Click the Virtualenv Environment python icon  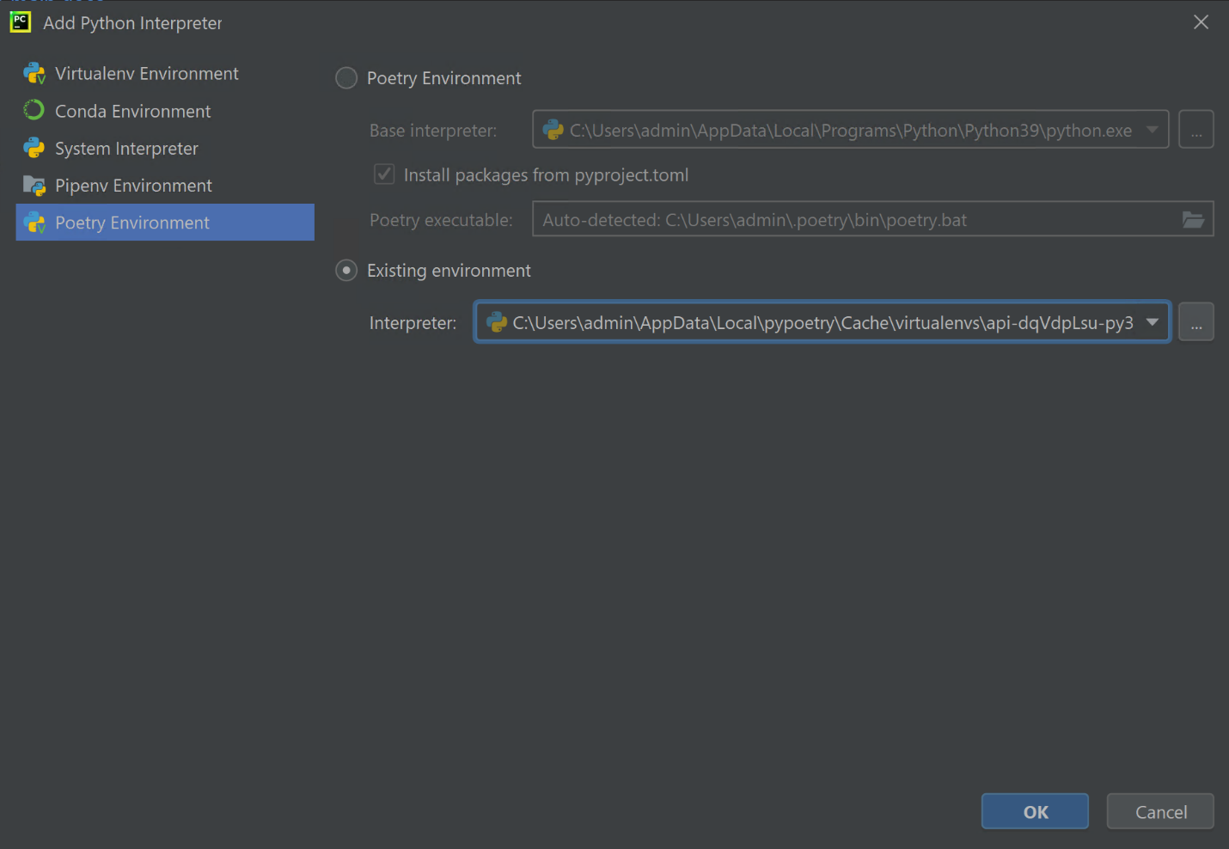34,74
